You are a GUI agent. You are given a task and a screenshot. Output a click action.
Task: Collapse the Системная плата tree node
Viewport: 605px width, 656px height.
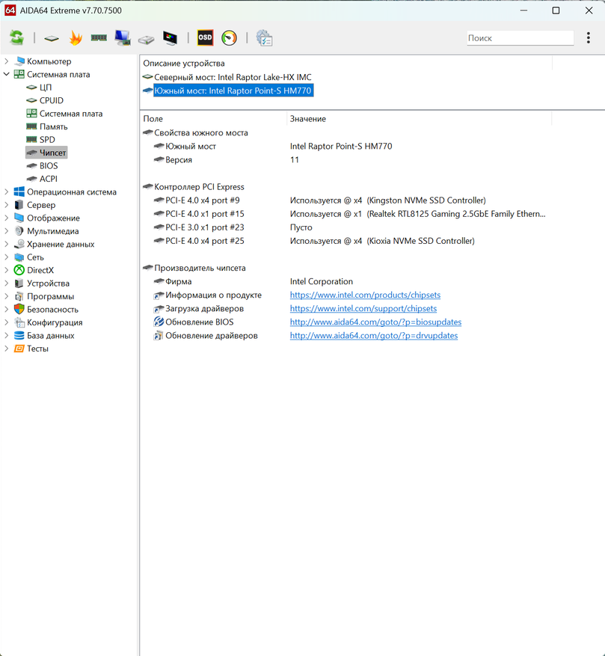[6, 75]
